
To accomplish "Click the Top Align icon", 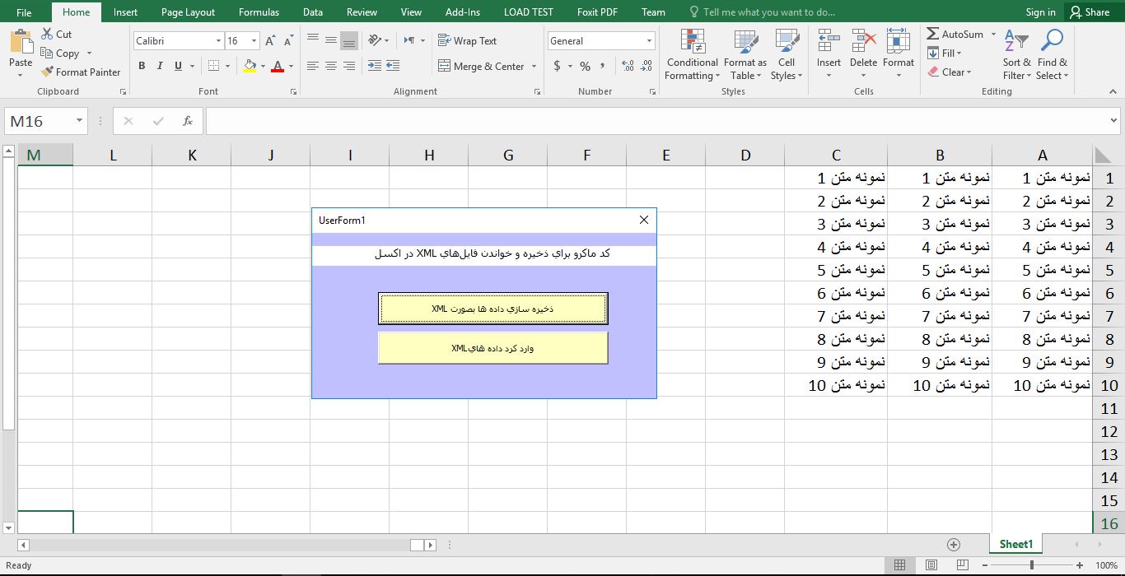I will pos(313,39).
